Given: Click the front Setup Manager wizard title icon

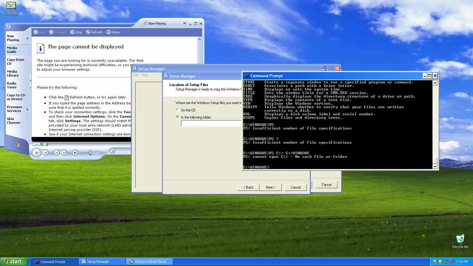Looking at the screenshot, I should pos(166,76).
